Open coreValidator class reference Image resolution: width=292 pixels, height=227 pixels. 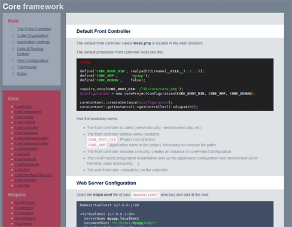tap(26, 180)
